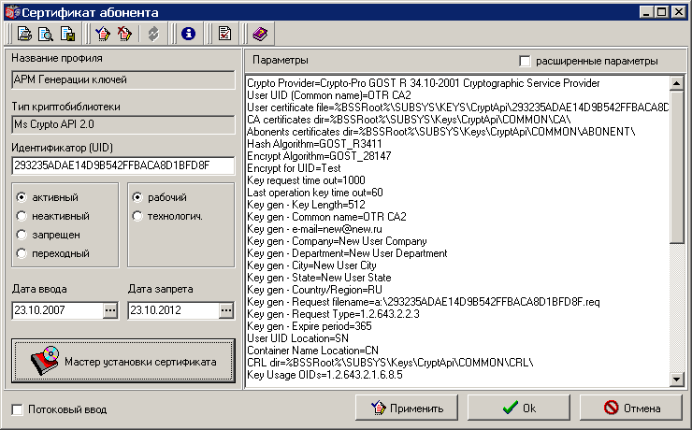Screen dimensions: 692x430
Task: Open help via purple book icon
Action: (260, 34)
